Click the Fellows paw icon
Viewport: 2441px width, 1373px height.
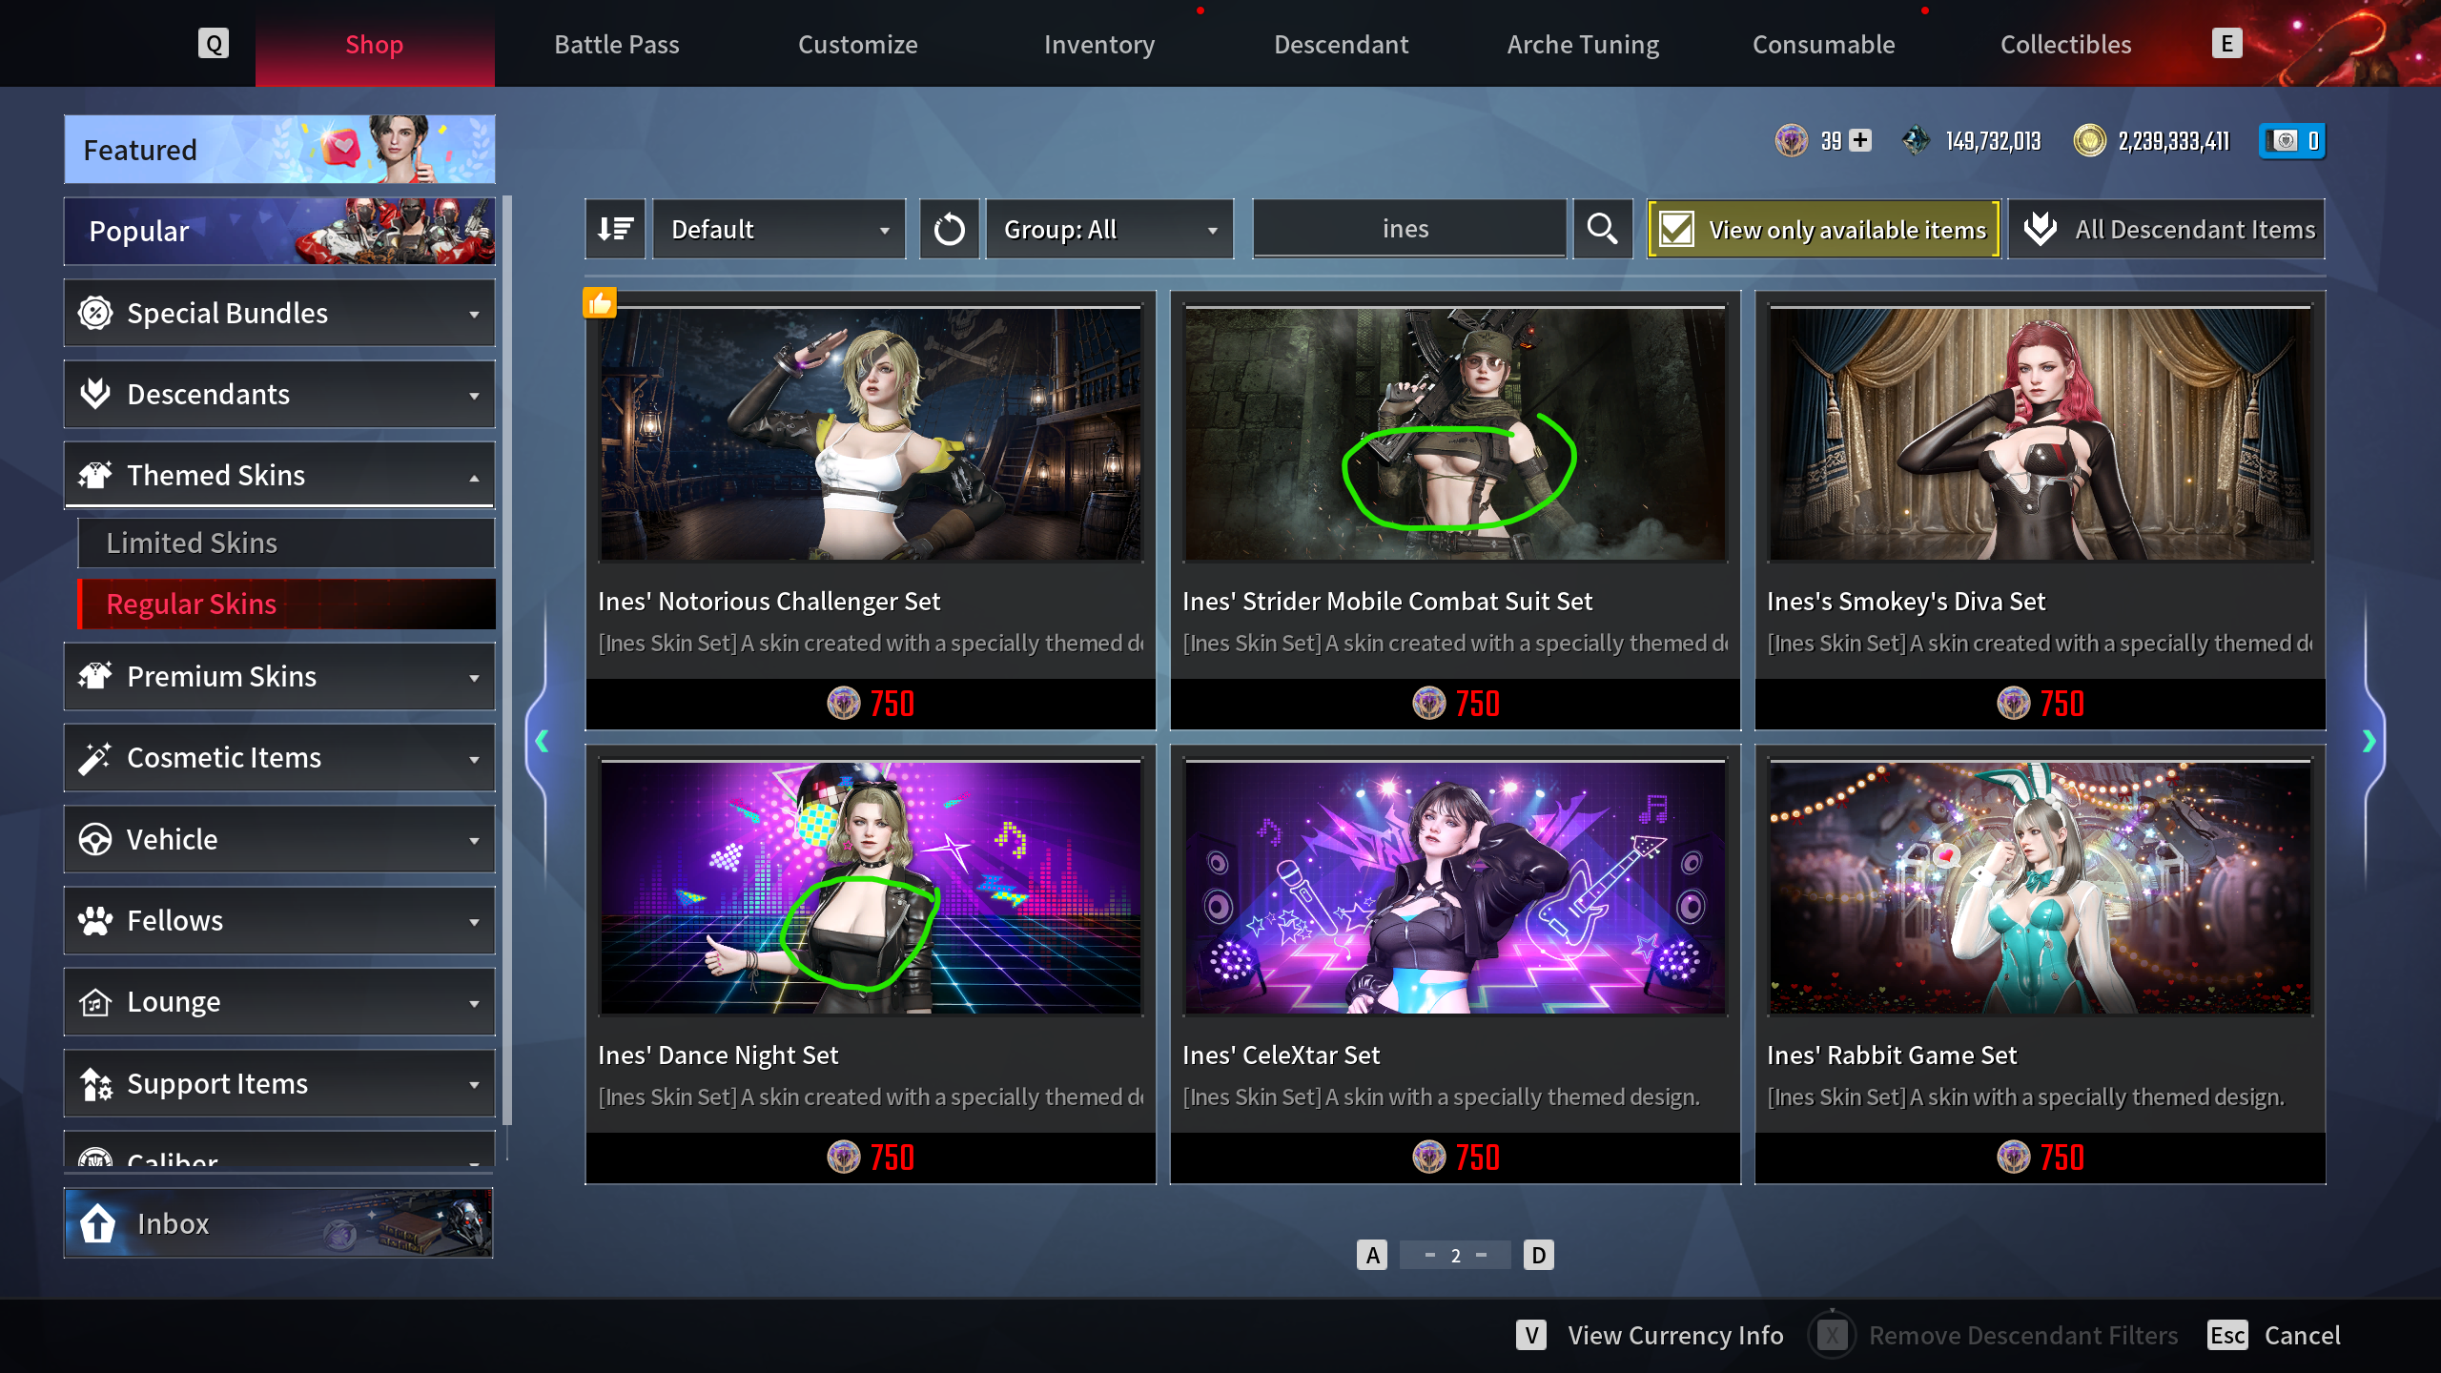pos(95,920)
